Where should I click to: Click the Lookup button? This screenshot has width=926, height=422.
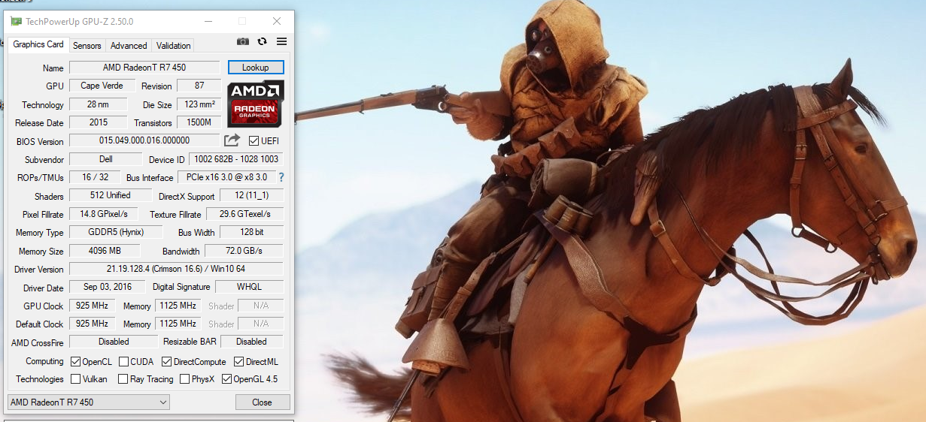pyautogui.click(x=256, y=68)
